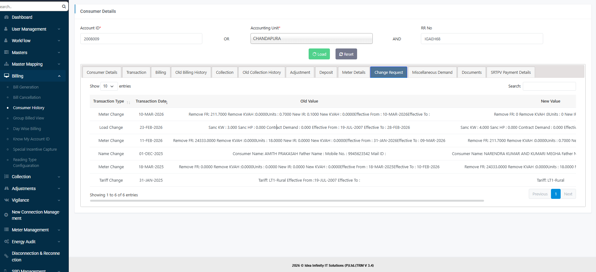Click the RR No input field
This screenshot has width=596, height=272.
482,39
